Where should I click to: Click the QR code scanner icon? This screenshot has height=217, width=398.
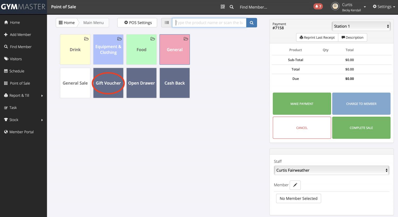(223, 7)
